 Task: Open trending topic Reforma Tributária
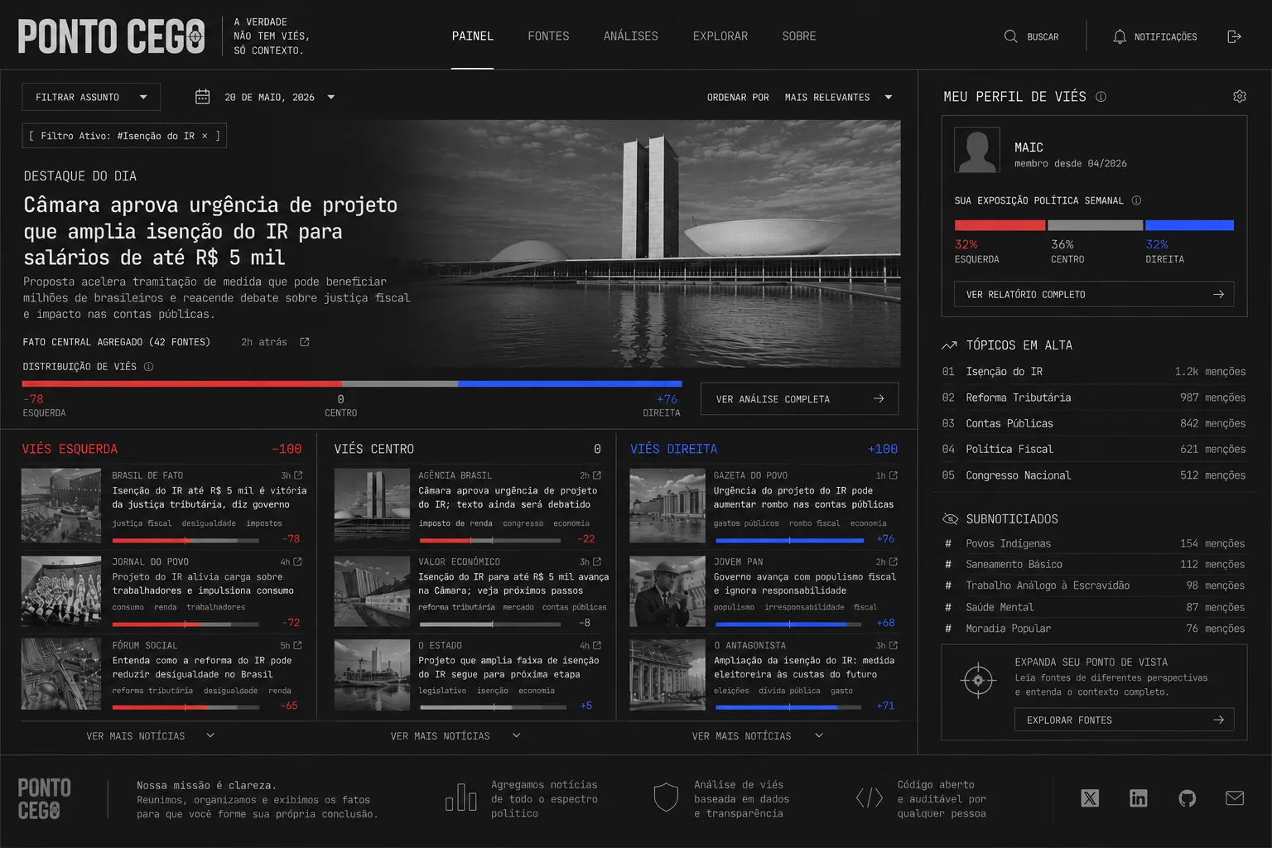pyautogui.click(x=1093, y=397)
